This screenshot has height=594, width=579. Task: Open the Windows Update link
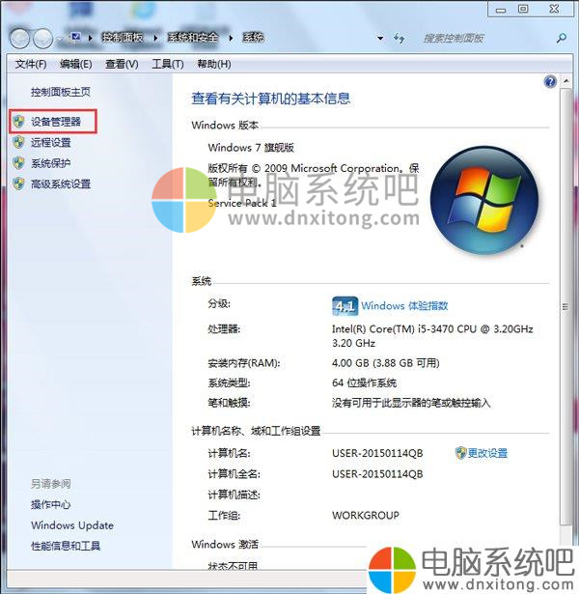coord(72,525)
